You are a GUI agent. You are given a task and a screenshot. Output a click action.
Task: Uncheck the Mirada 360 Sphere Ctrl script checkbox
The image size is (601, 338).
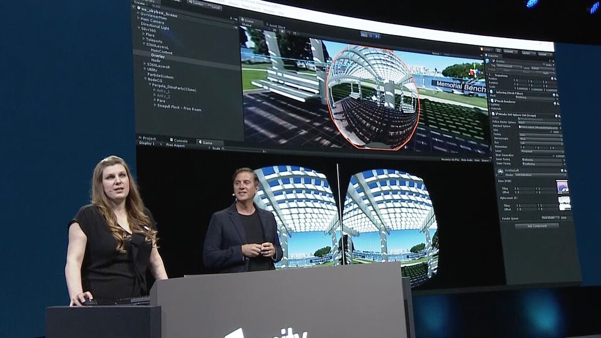(497, 114)
